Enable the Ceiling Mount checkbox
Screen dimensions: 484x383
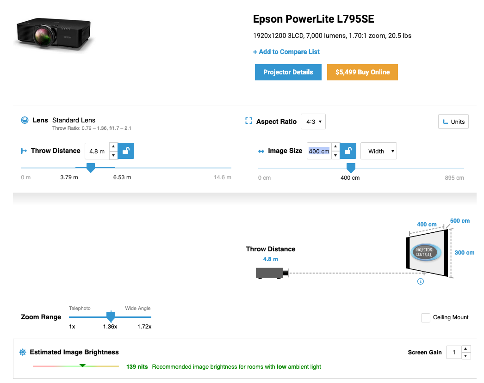426,318
